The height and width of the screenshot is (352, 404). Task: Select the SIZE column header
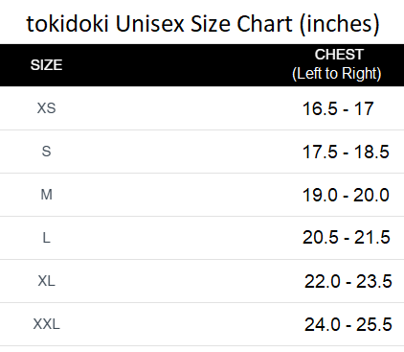46,65
